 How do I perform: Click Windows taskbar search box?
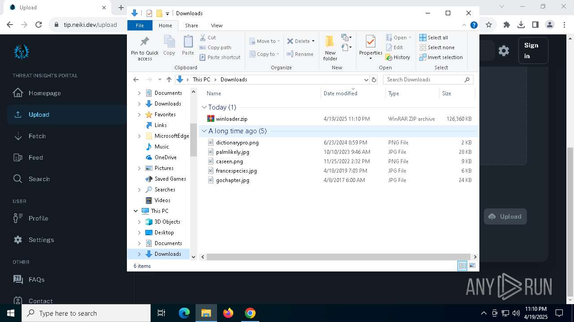[86, 313]
